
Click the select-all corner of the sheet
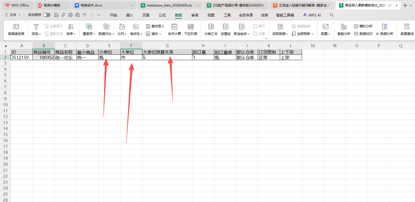point(5,45)
